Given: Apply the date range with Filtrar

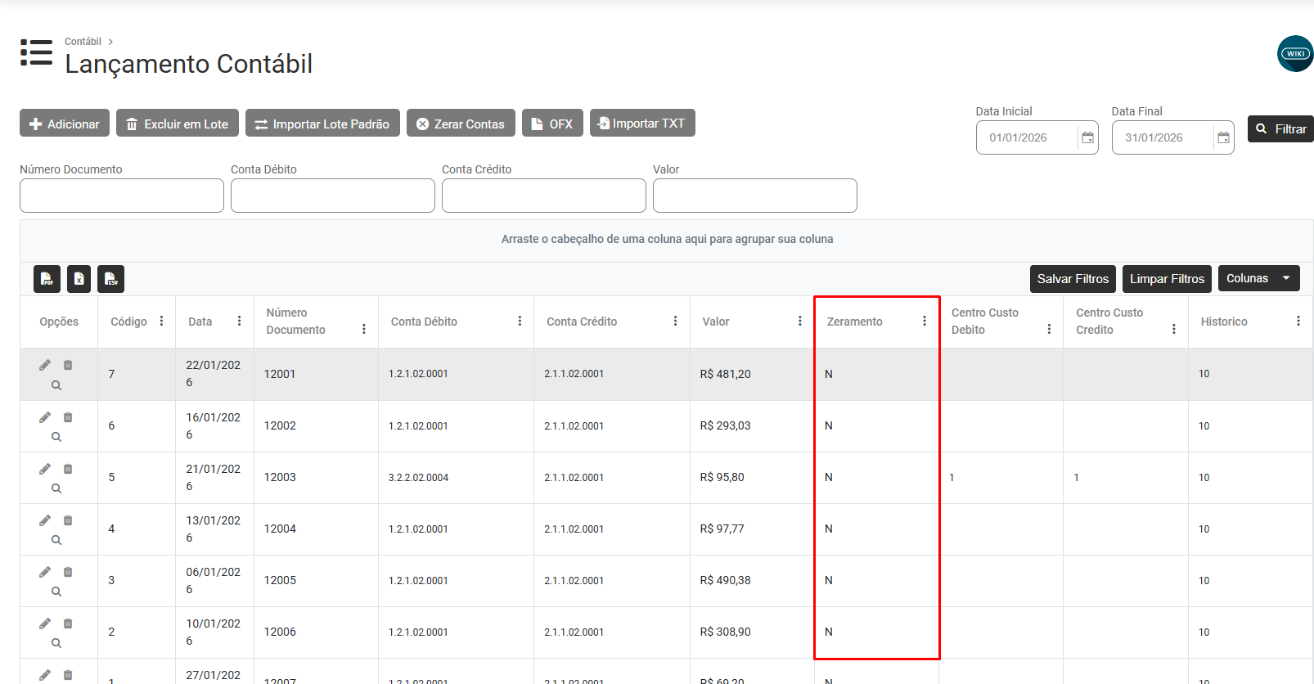Looking at the screenshot, I should click(x=1280, y=128).
